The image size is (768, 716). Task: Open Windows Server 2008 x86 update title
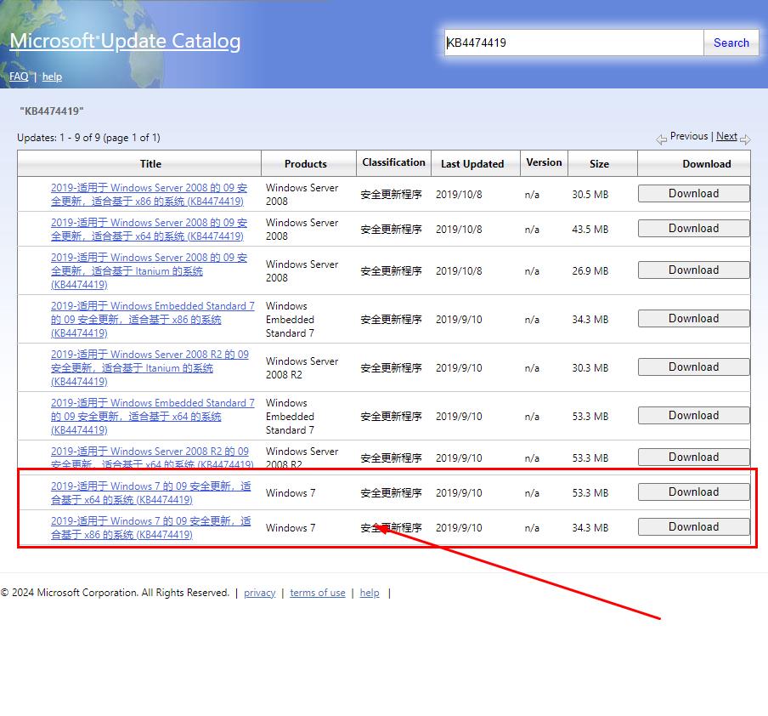tap(149, 194)
